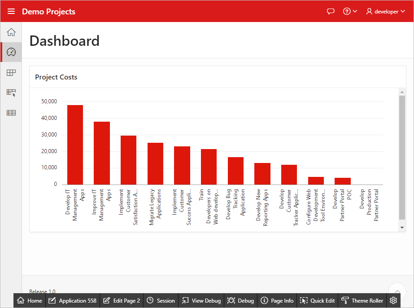Click the Session button in the toolbar
This screenshot has height=308, width=414.
(x=161, y=301)
